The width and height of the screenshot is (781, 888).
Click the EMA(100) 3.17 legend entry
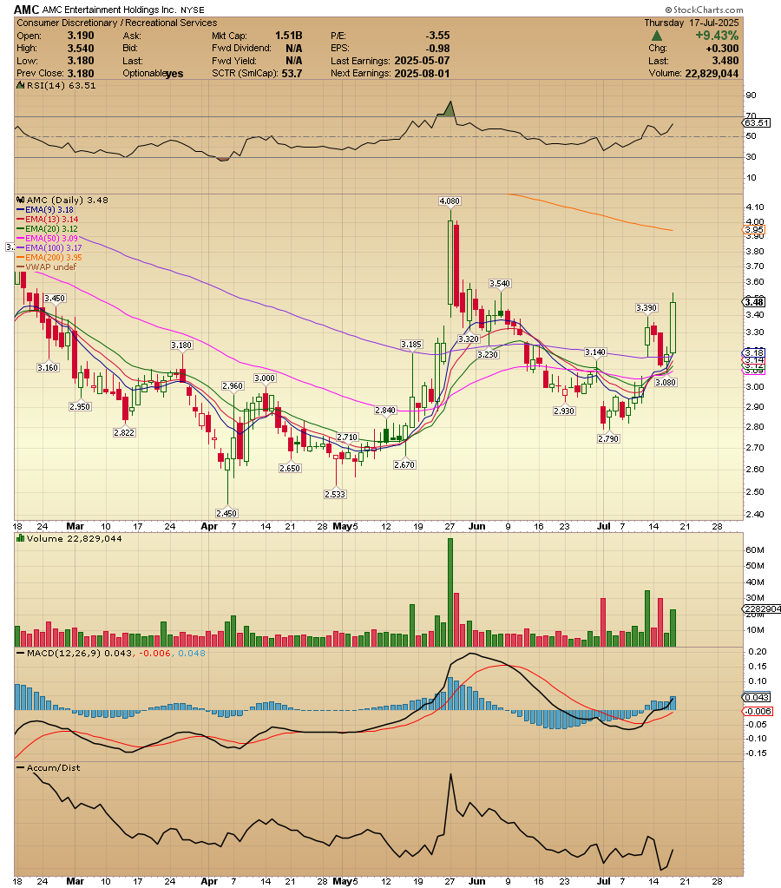[x=49, y=248]
